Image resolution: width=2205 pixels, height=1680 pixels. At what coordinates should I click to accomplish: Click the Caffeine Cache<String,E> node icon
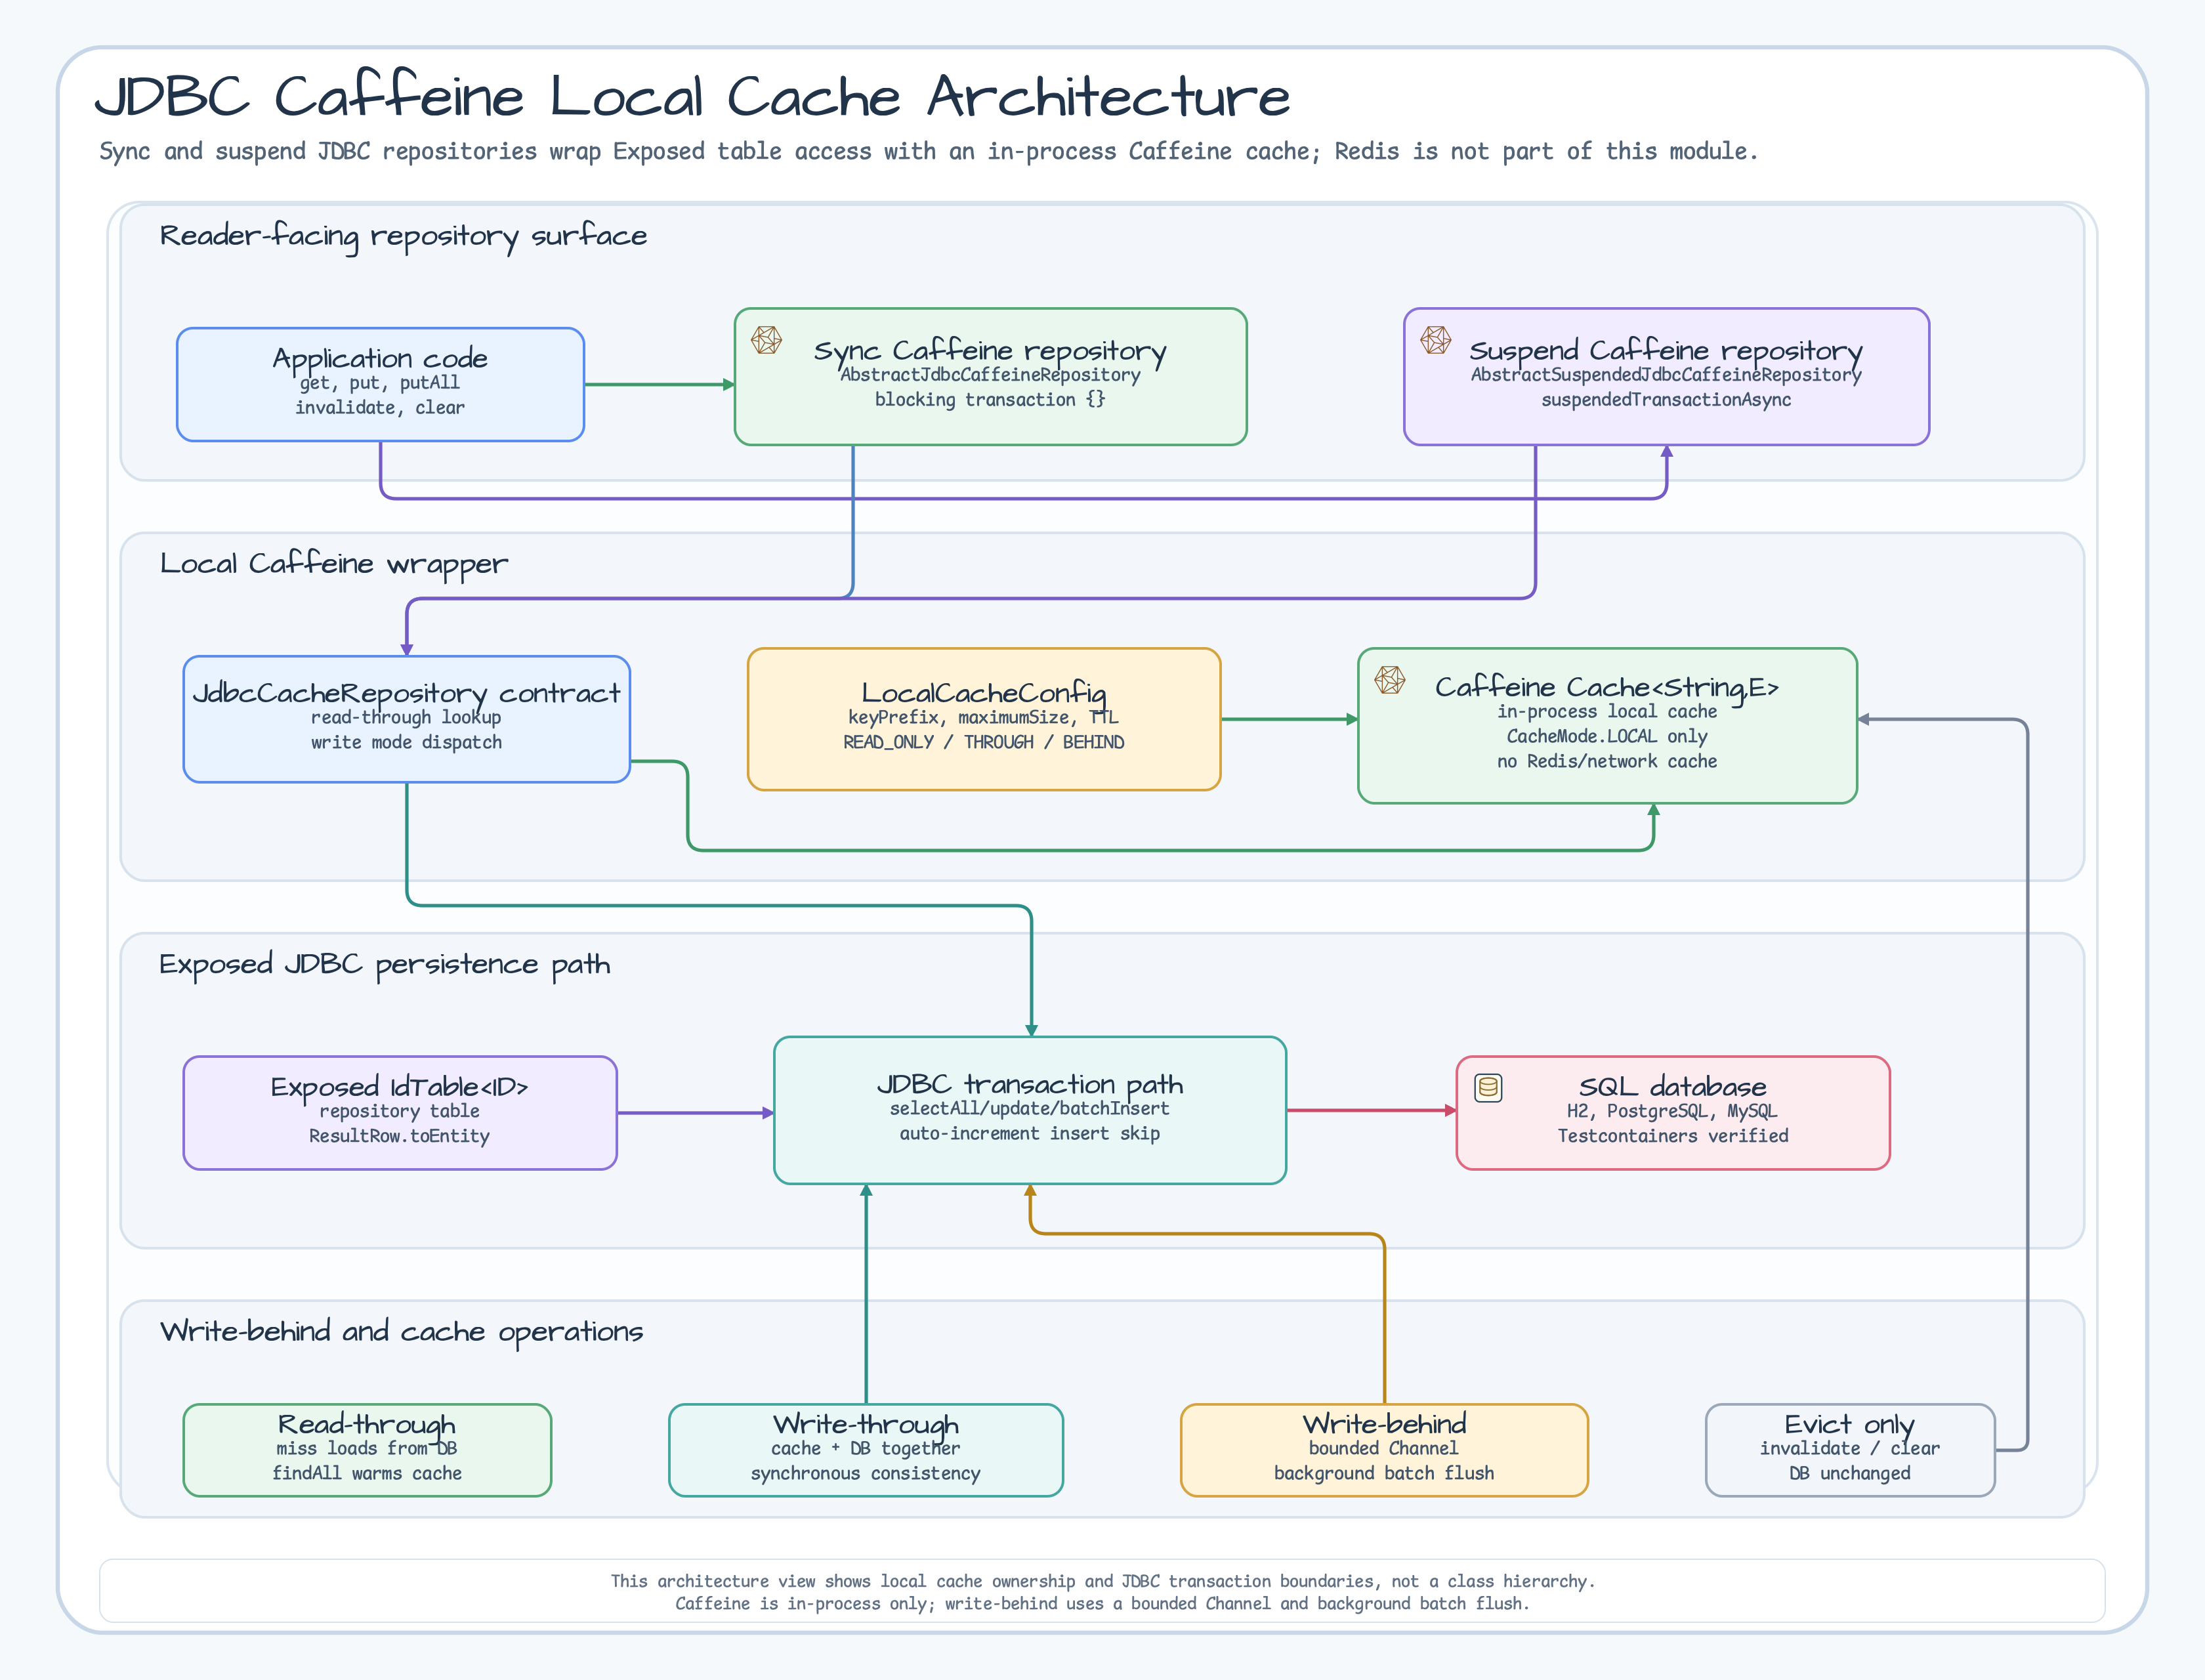[x=1389, y=680]
